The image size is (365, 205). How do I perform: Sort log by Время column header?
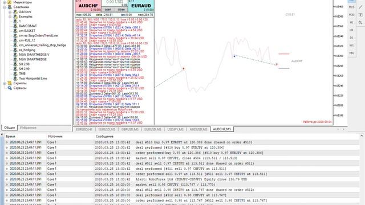click(10, 137)
